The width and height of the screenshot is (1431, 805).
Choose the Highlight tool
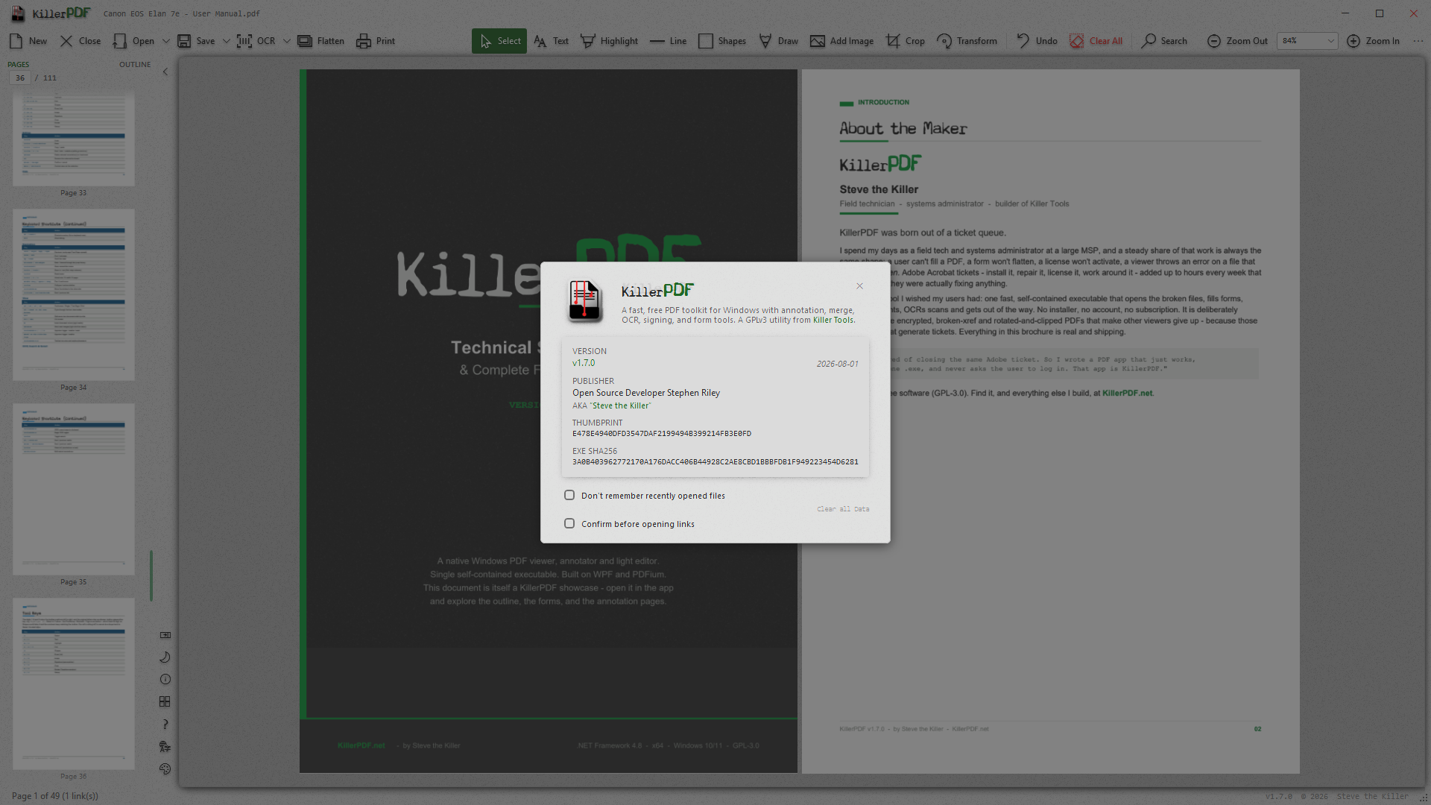609,41
